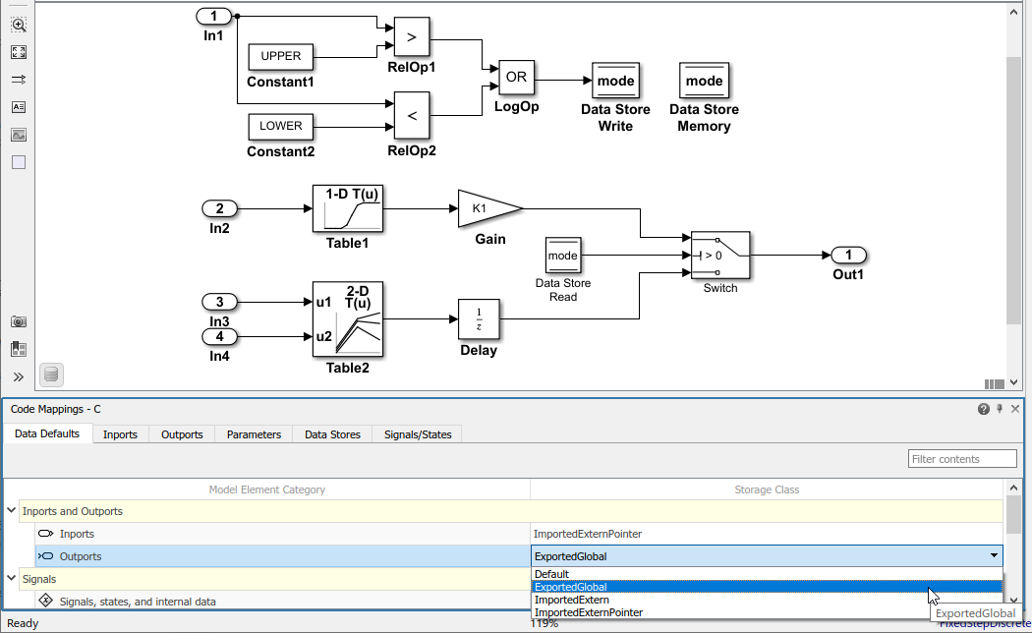Image resolution: width=1032 pixels, height=633 pixels.
Task: Pin the Code Mappings panel
Action: tap(1000, 409)
